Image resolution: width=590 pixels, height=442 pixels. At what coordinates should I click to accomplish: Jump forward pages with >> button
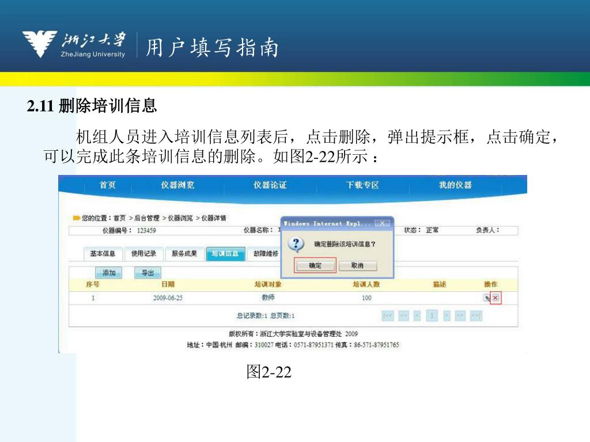coord(460,316)
